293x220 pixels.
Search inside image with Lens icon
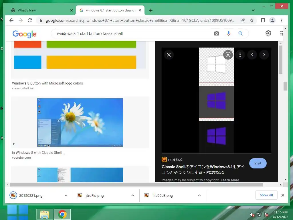[x=228, y=55]
